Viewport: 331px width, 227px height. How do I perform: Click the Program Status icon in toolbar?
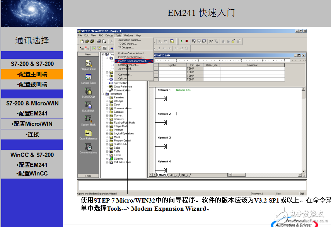click(193, 41)
